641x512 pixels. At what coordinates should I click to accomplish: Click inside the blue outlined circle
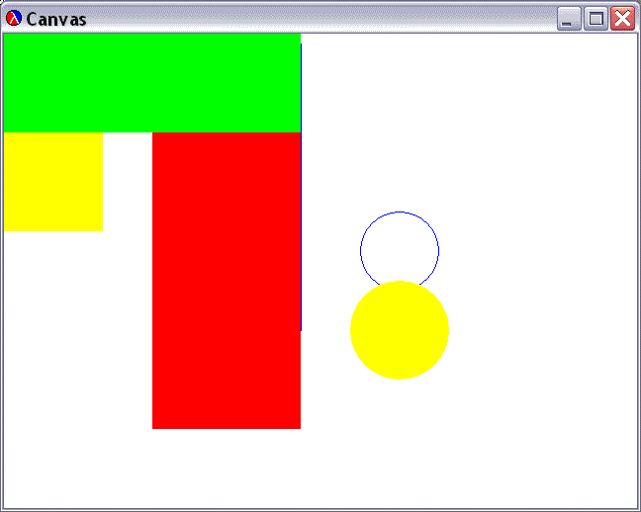(x=400, y=246)
